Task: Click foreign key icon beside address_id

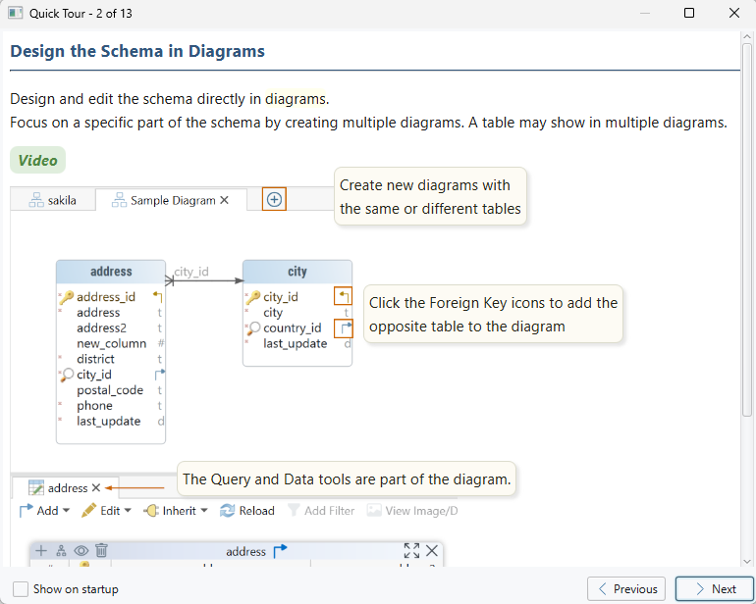Action: (158, 296)
